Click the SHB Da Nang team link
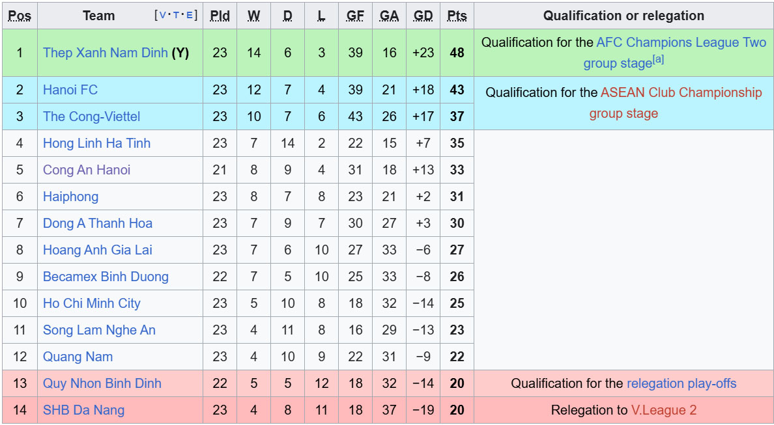This screenshot has height=425, width=774. click(x=83, y=410)
